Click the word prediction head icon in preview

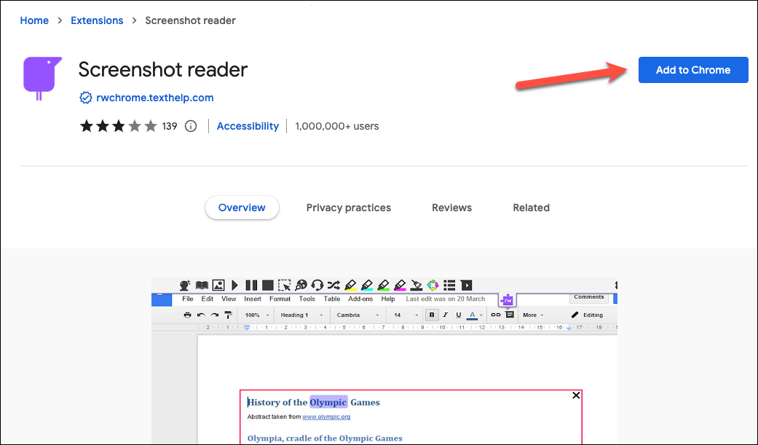pos(185,285)
